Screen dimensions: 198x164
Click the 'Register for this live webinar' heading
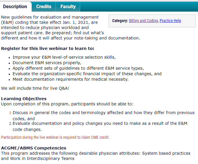click(48, 48)
